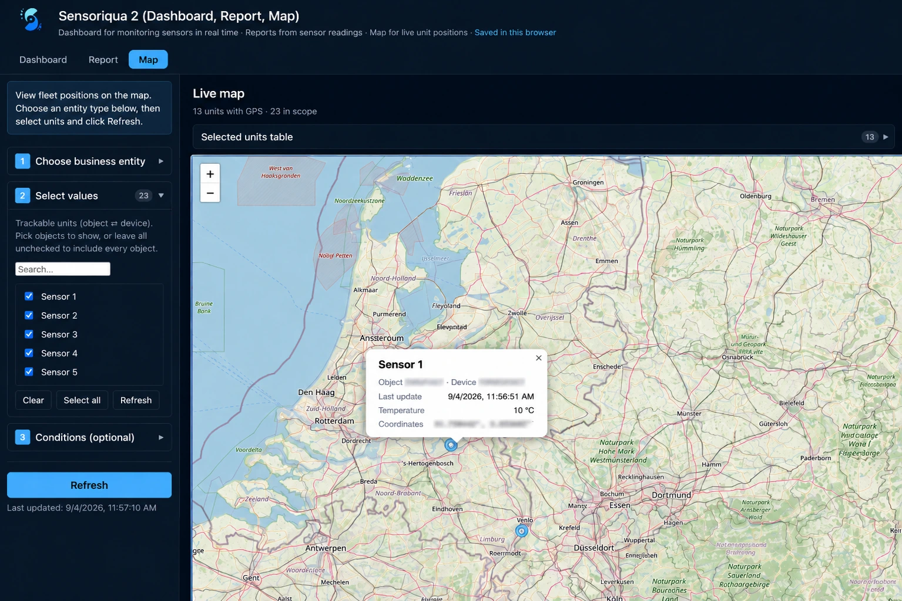Expand the Choose business entity section
Screen dimensions: 902x601
[89, 161]
